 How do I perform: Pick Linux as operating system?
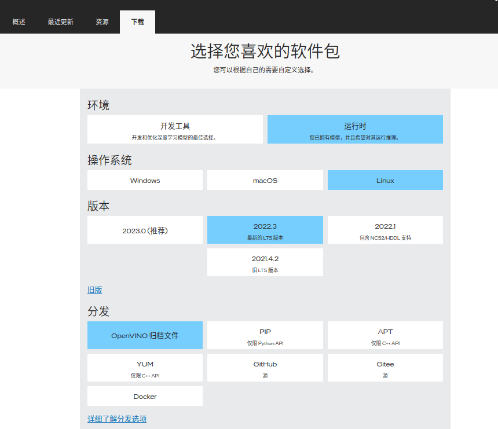point(385,180)
